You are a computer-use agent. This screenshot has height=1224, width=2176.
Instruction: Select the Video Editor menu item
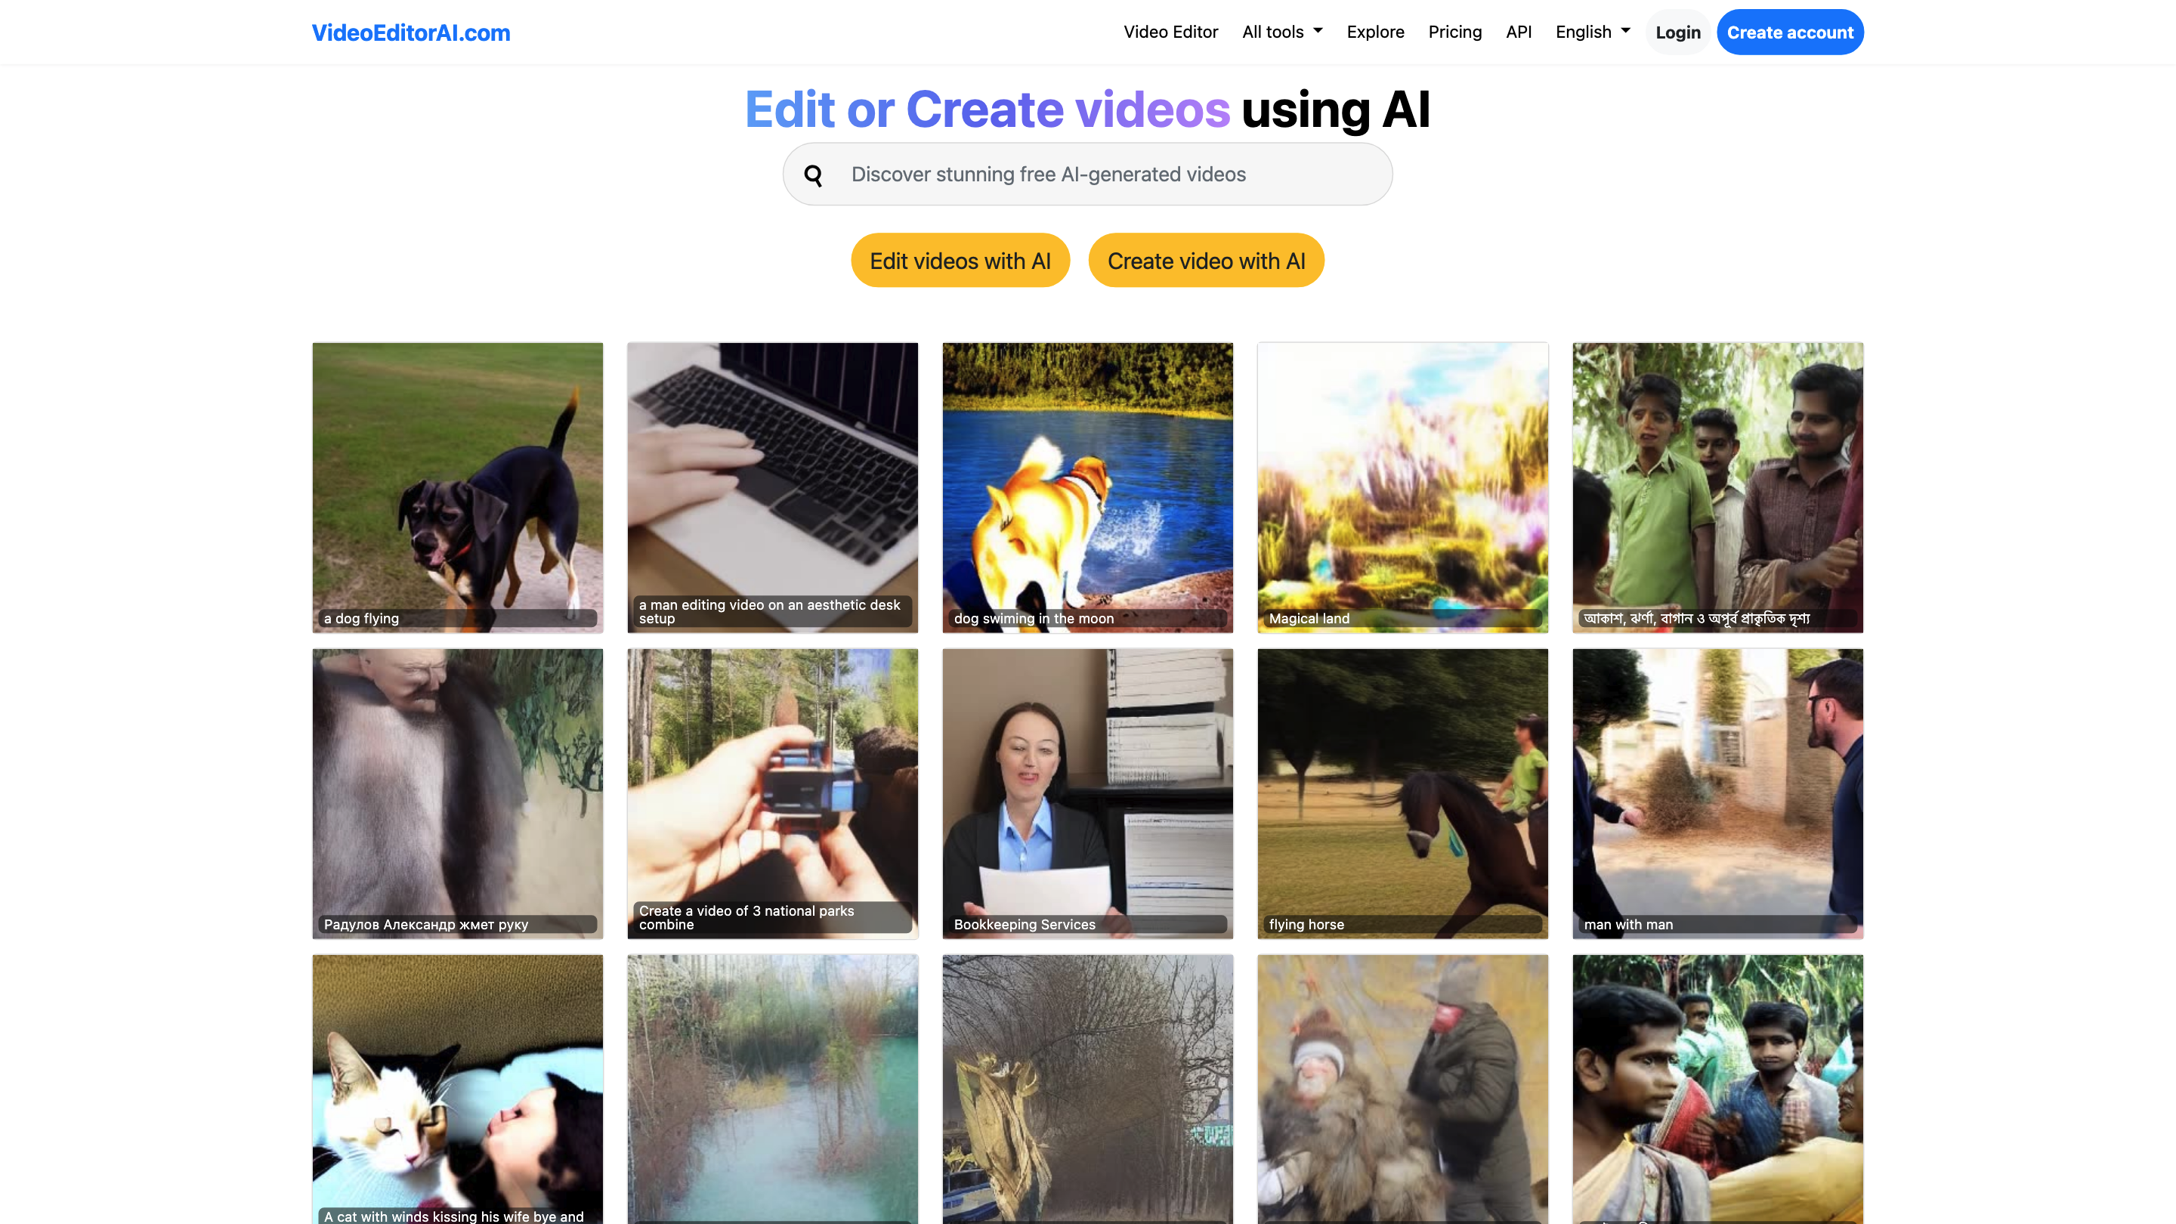1171,32
